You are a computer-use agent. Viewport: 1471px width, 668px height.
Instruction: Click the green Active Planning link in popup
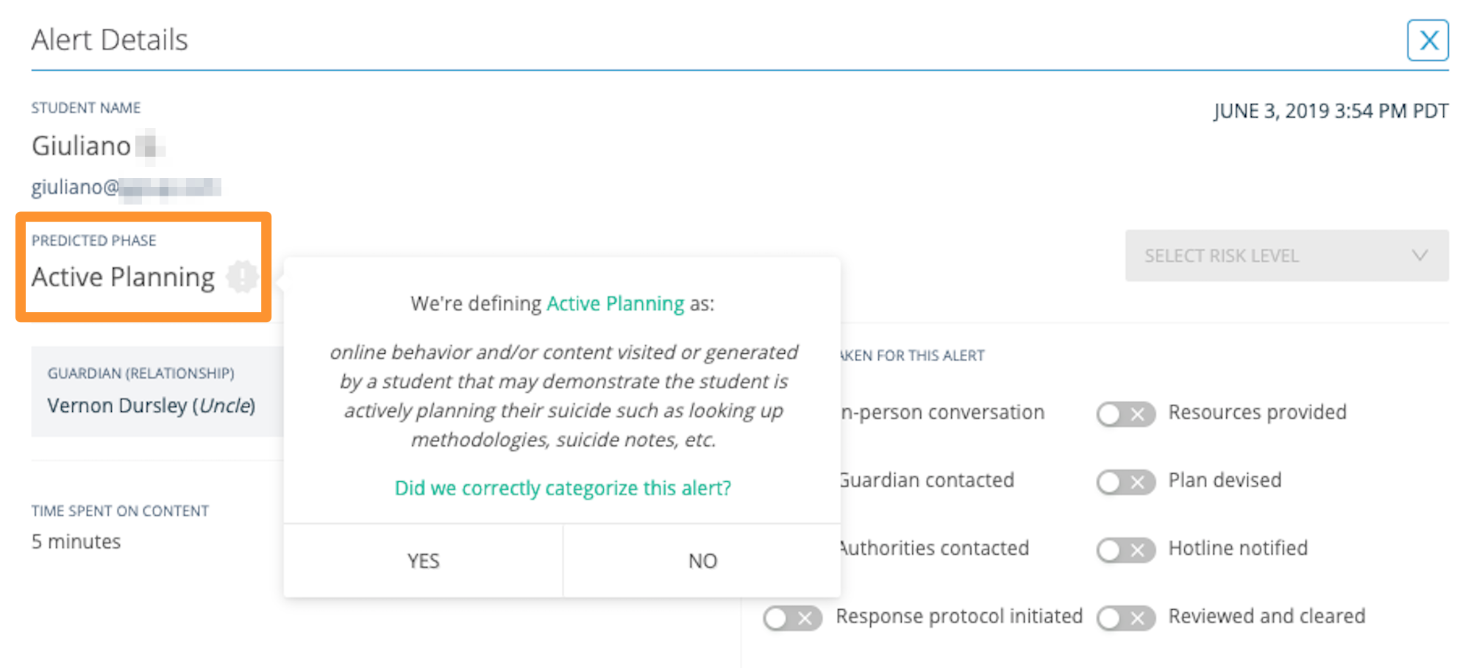tap(616, 303)
